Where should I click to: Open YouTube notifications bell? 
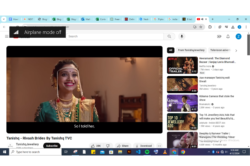click(228, 36)
